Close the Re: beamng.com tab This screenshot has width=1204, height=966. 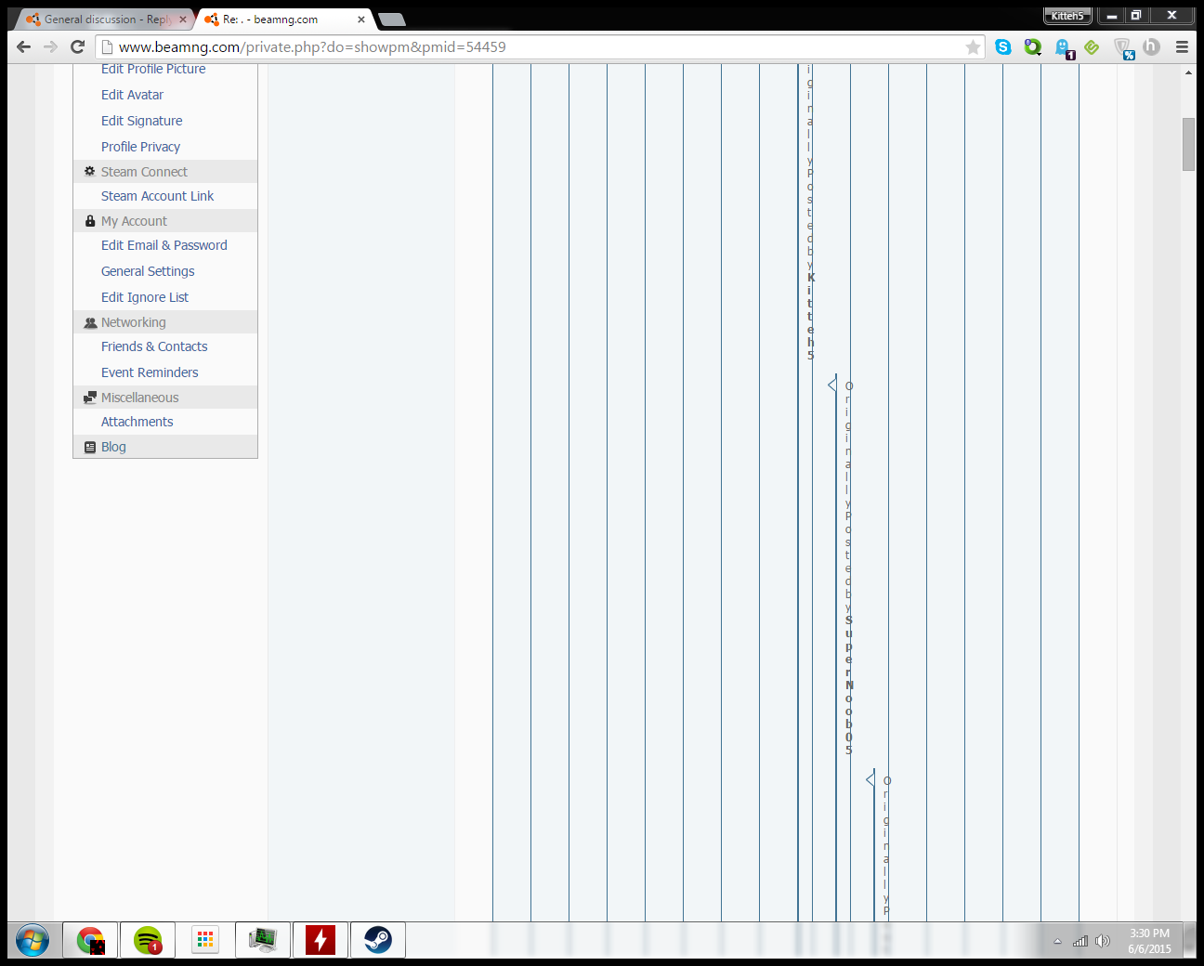point(361,20)
